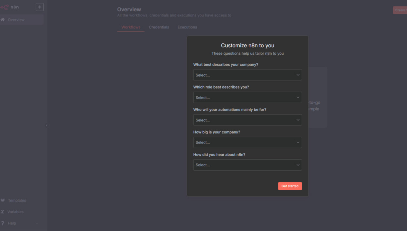Click the Overview home icon
The image size is (407, 231).
[3, 20]
